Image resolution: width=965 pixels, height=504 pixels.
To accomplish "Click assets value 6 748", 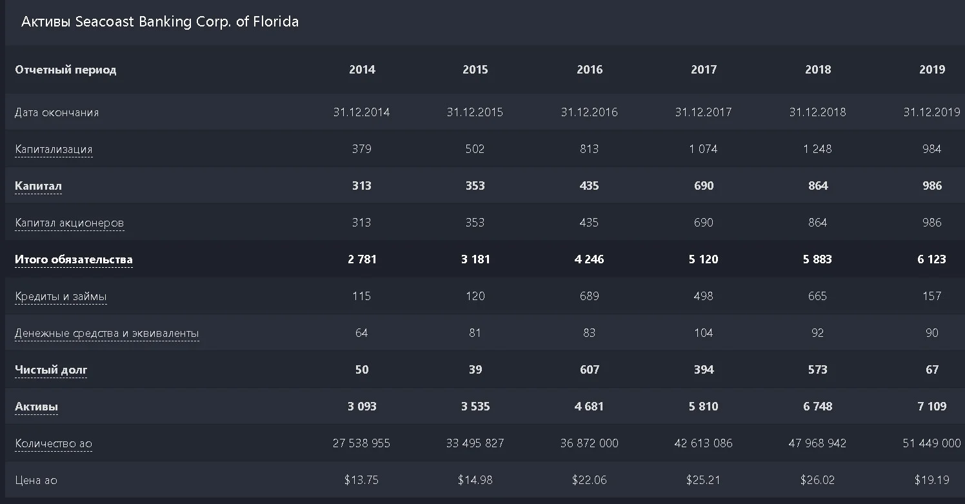I will coord(818,407).
